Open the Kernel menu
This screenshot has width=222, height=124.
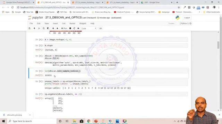tap(72, 23)
